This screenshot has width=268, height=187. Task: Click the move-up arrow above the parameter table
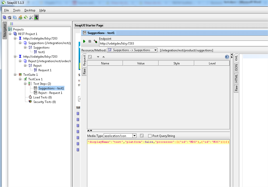pyautogui.click(x=104, y=57)
